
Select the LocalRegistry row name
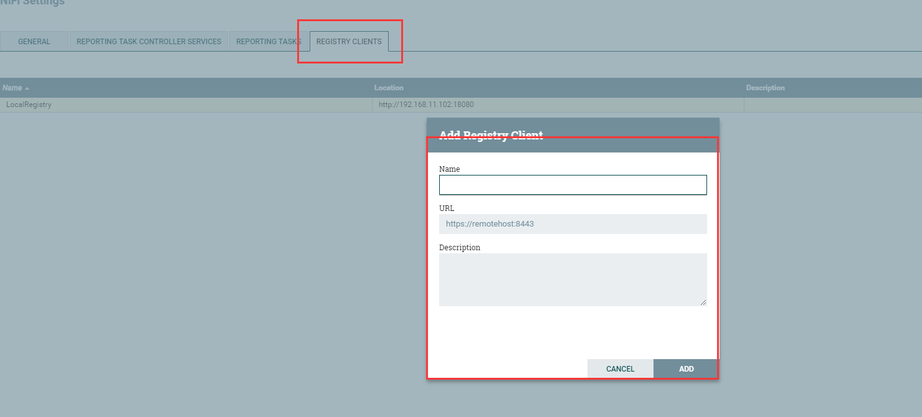[x=29, y=105]
